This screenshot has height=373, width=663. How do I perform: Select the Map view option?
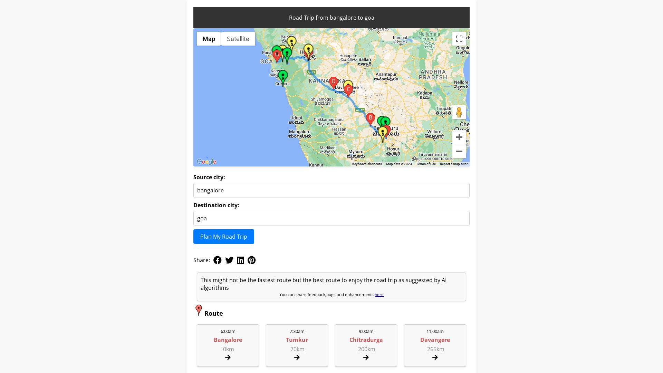[x=209, y=39]
